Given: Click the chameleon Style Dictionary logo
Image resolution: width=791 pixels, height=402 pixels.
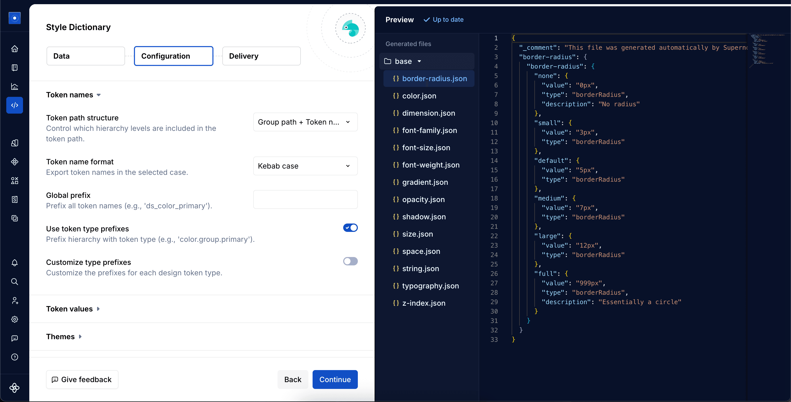Looking at the screenshot, I should click(x=350, y=28).
